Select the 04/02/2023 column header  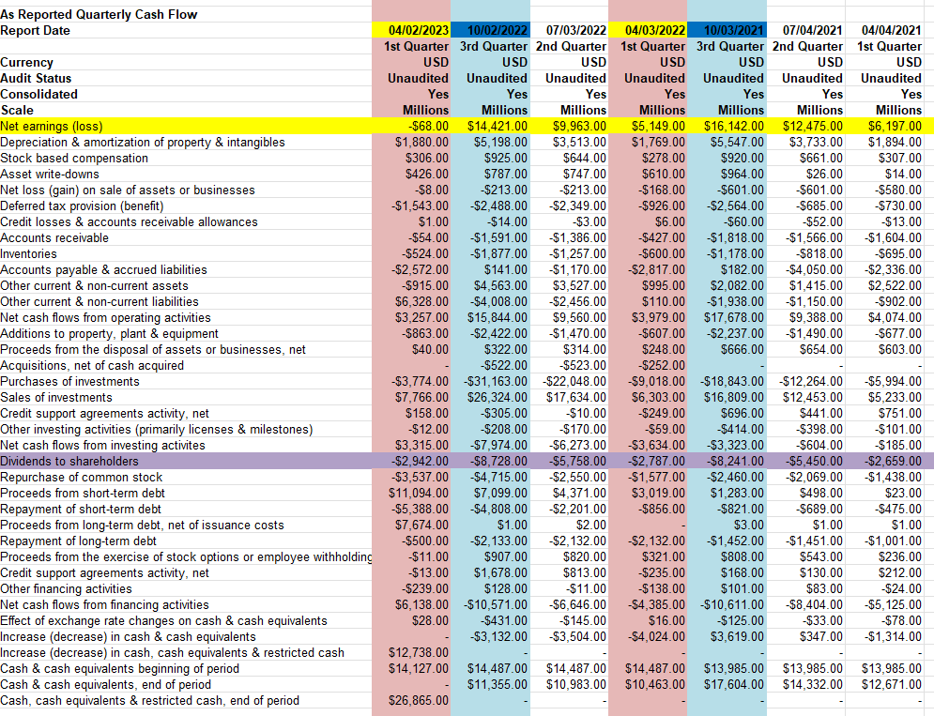click(410, 30)
